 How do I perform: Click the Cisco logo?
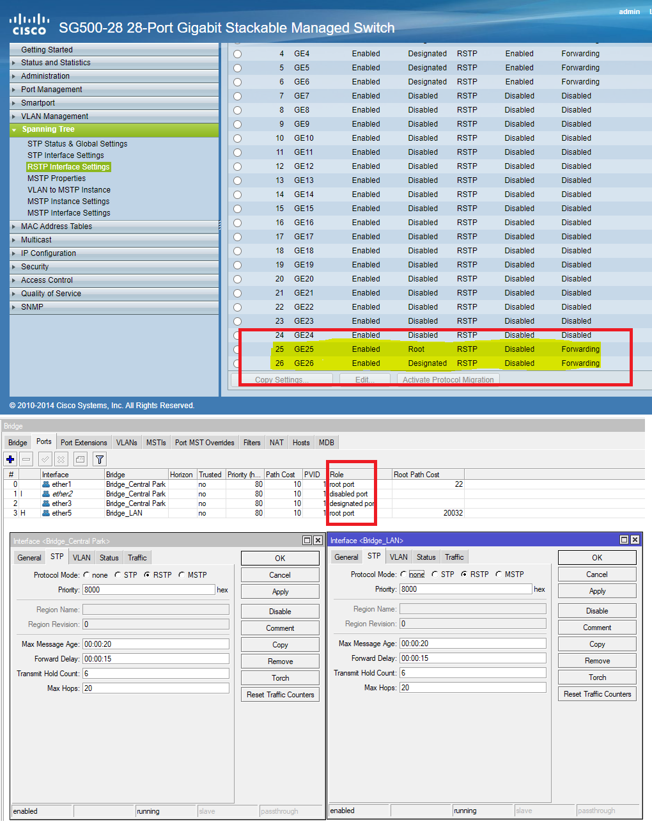point(29,24)
